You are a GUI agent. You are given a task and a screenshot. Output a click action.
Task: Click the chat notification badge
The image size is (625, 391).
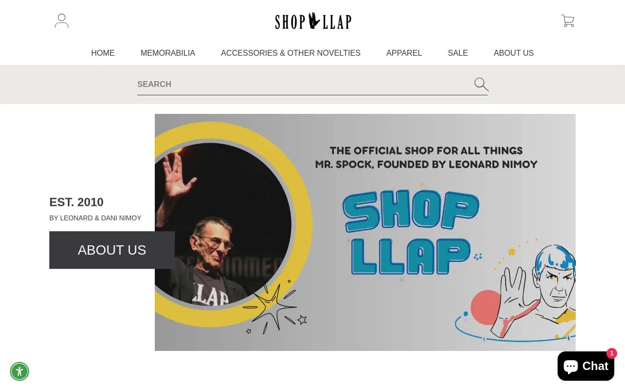[x=612, y=353]
